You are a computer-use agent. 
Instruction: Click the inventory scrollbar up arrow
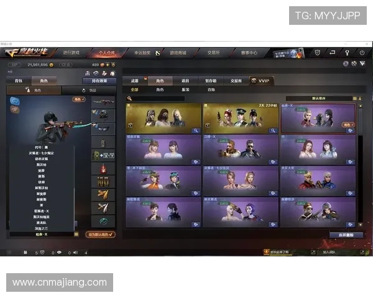pyautogui.click(x=361, y=106)
